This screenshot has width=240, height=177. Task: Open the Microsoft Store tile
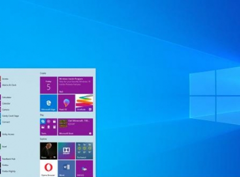(x=75, y=127)
